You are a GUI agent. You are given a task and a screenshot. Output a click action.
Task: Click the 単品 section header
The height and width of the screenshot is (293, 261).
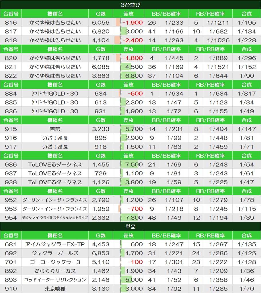[x=130, y=227]
